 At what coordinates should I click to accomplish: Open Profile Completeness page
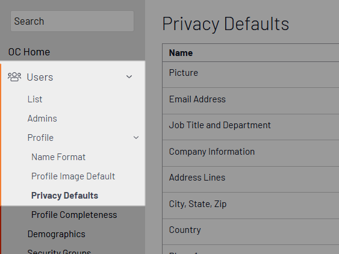tap(74, 215)
